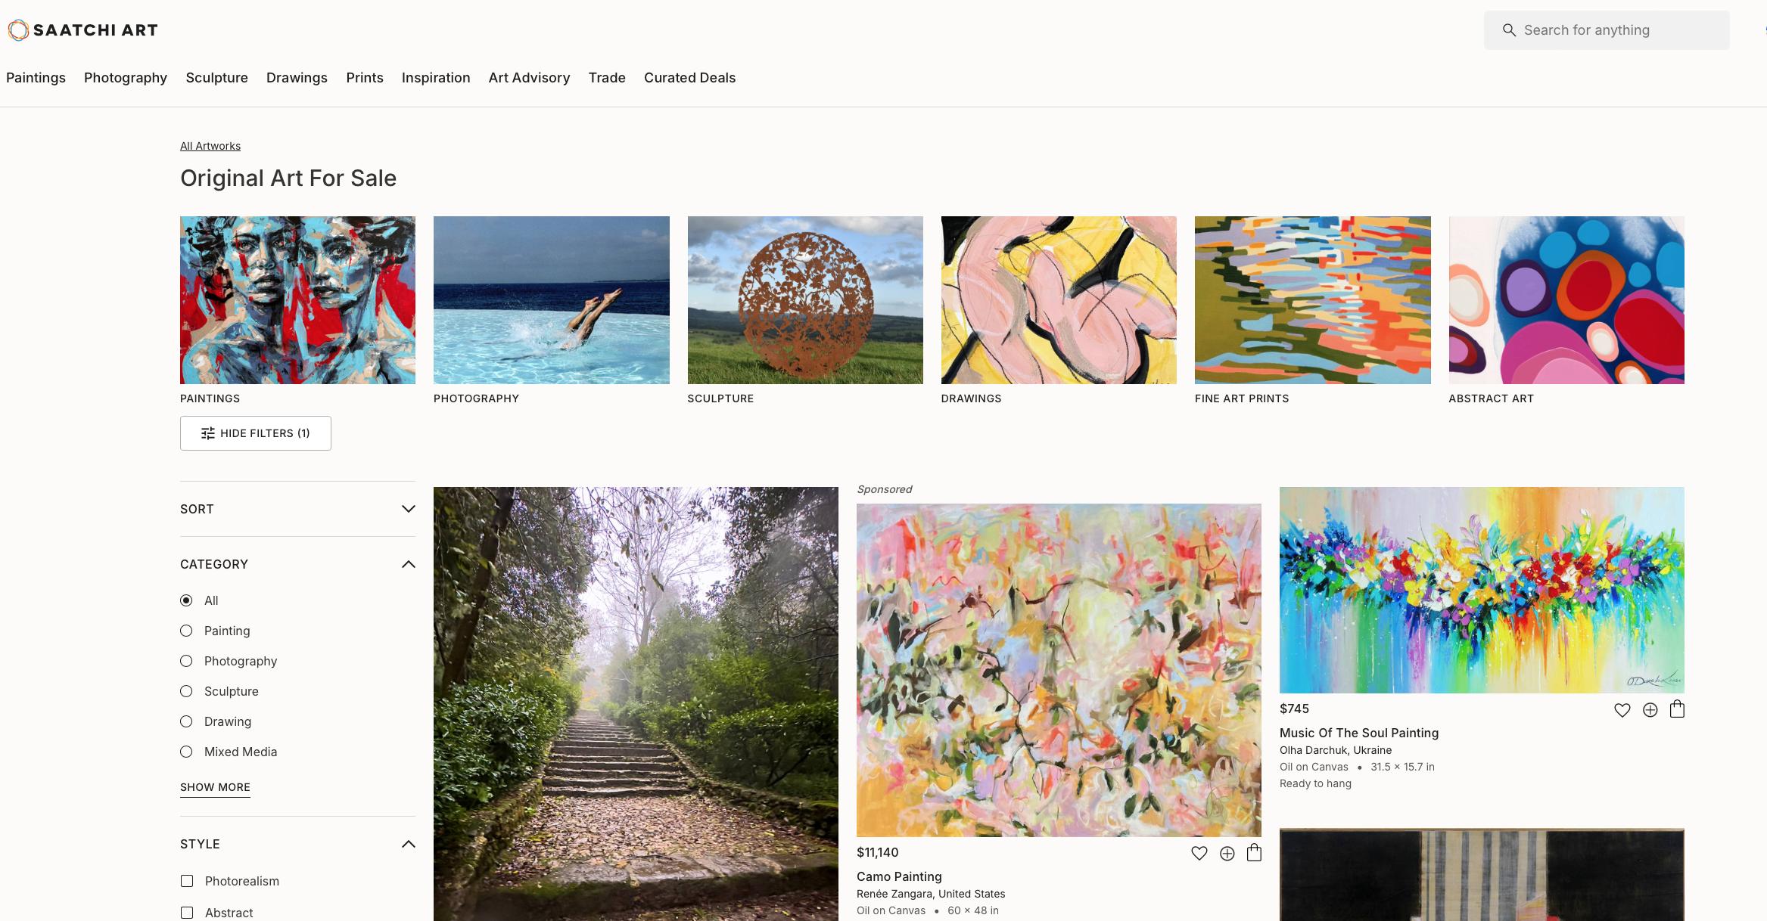
Task: Collapse the Category filter section
Action: coord(409,564)
